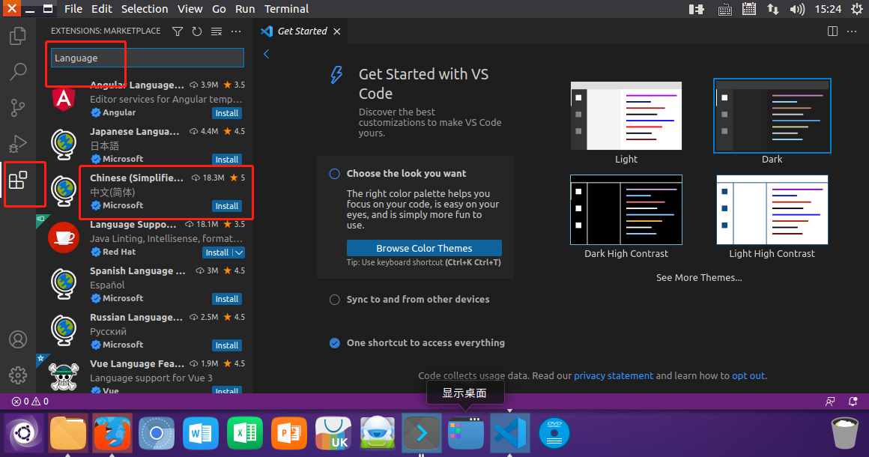This screenshot has height=457, width=869.
Task: Open Java Language Support install dropdown arrow
Action: (x=239, y=252)
